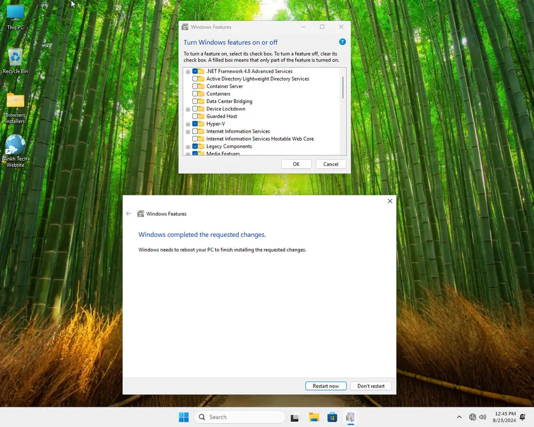Expand the Internet Information Services node
The width and height of the screenshot is (534, 427).
(188, 131)
